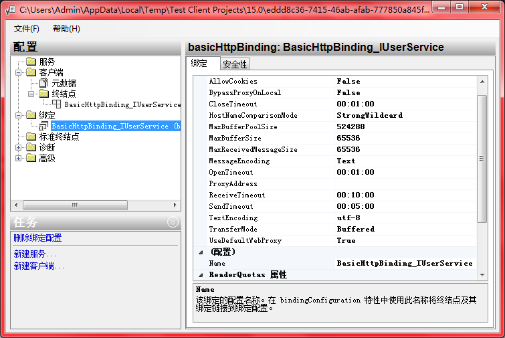Click the 元数据 document icon
Image resolution: width=505 pixels, height=338 pixels.
(x=44, y=83)
